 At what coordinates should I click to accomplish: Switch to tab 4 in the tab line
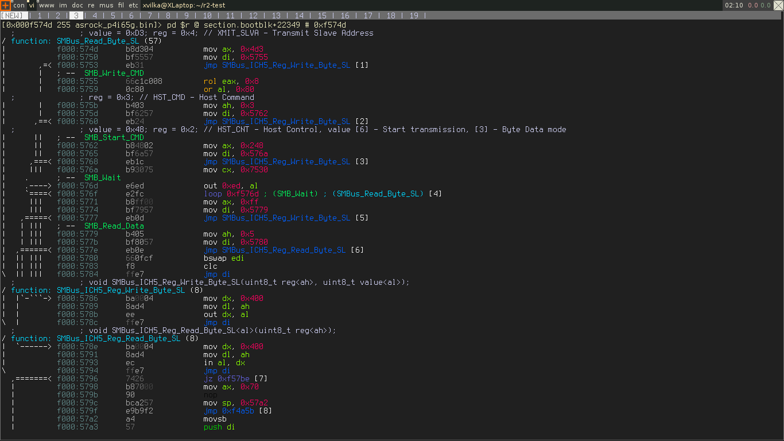95,16
